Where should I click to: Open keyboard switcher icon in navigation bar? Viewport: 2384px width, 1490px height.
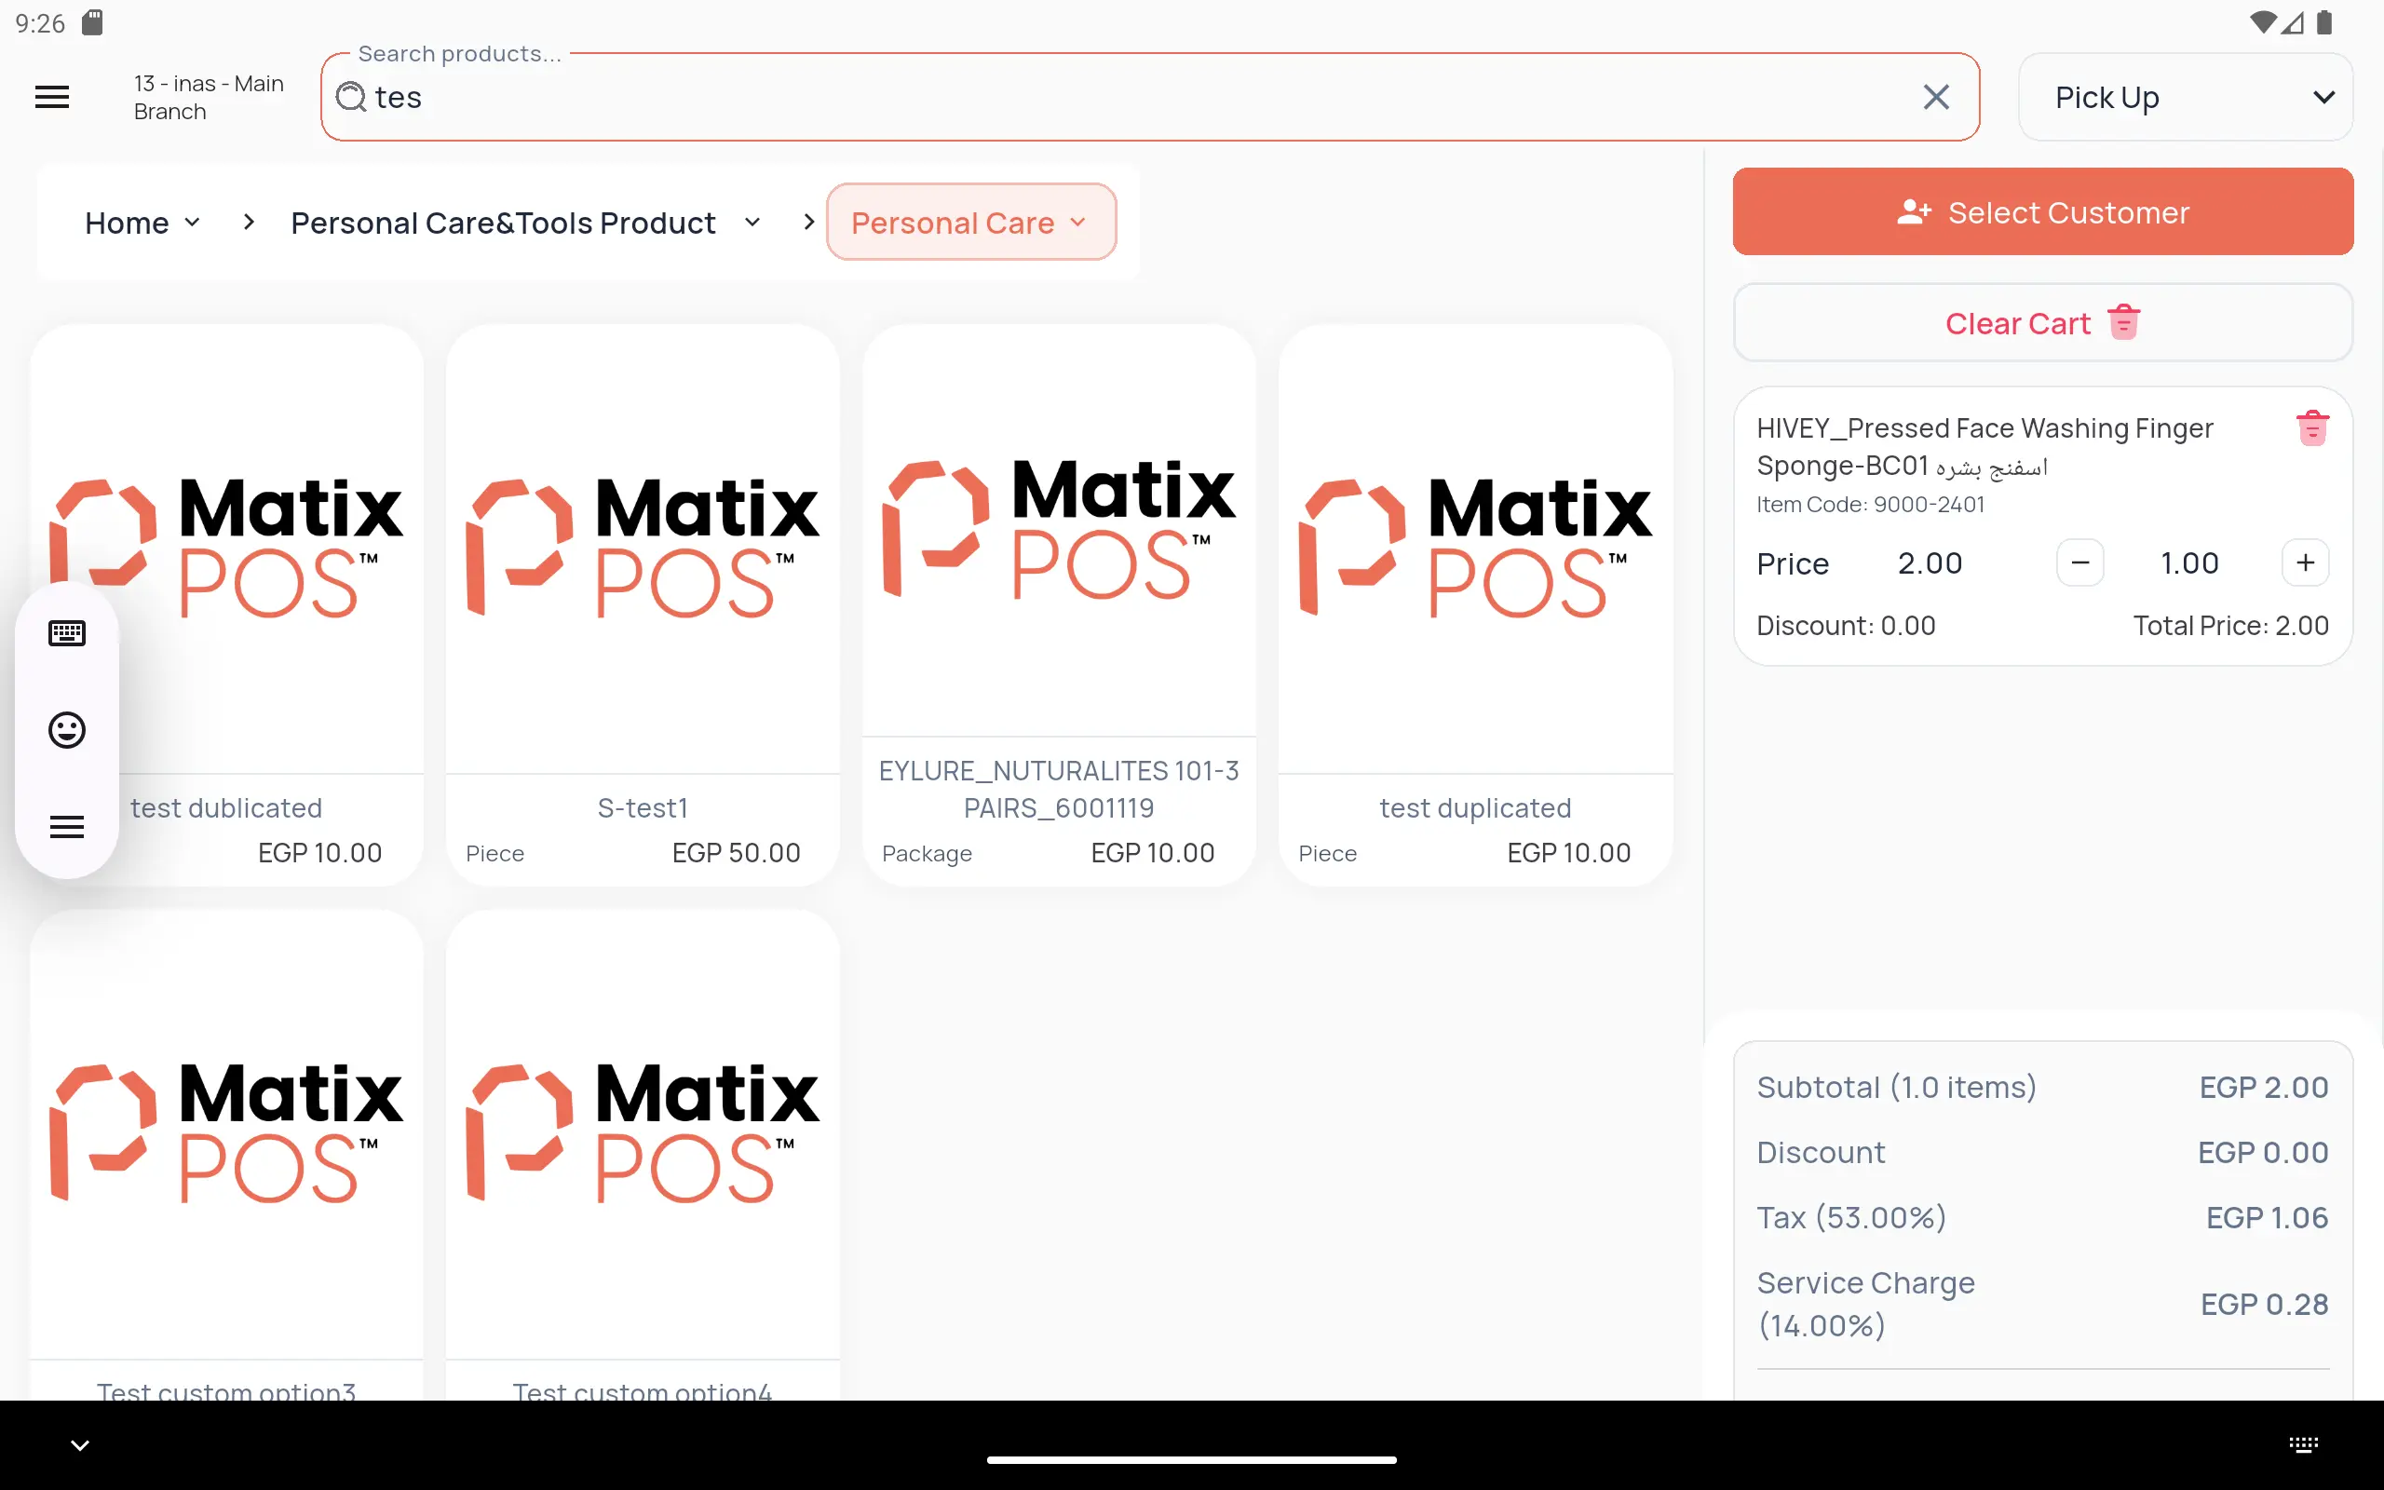click(2303, 1444)
